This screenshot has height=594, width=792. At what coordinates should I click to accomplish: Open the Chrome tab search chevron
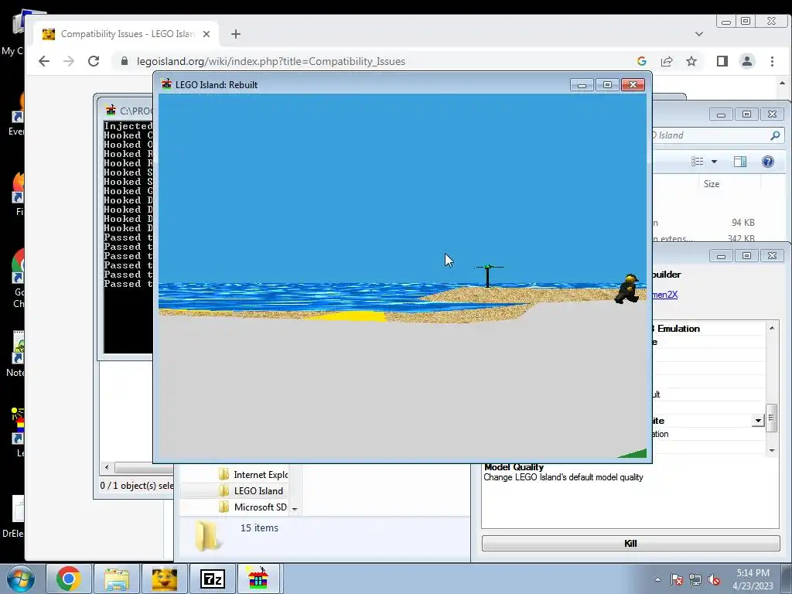698,34
